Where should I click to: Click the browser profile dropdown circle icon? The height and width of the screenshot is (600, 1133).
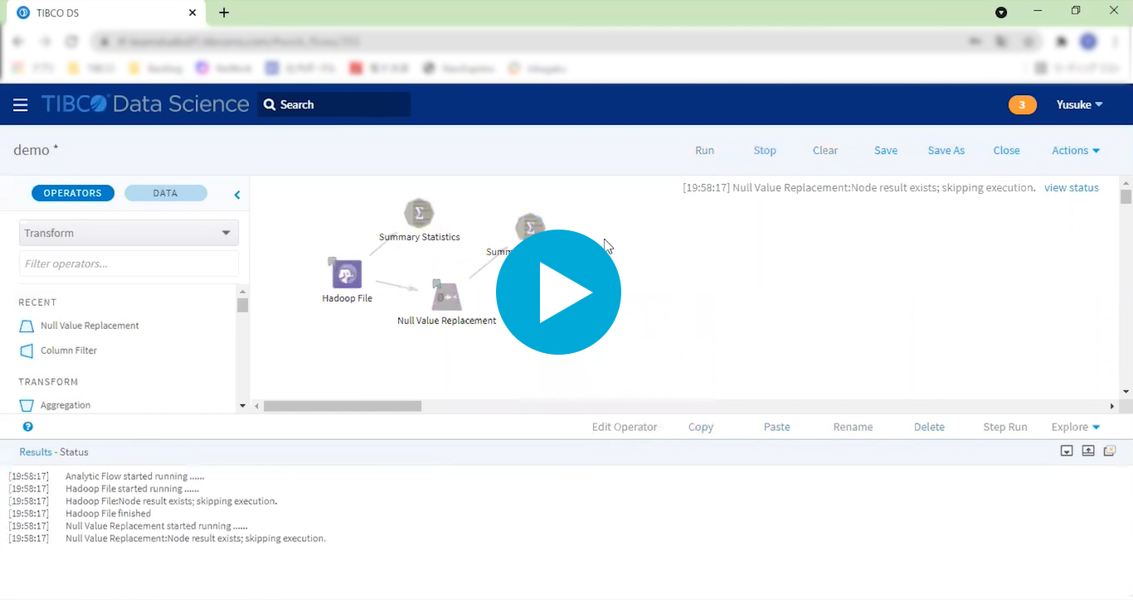pyautogui.click(x=1001, y=12)
